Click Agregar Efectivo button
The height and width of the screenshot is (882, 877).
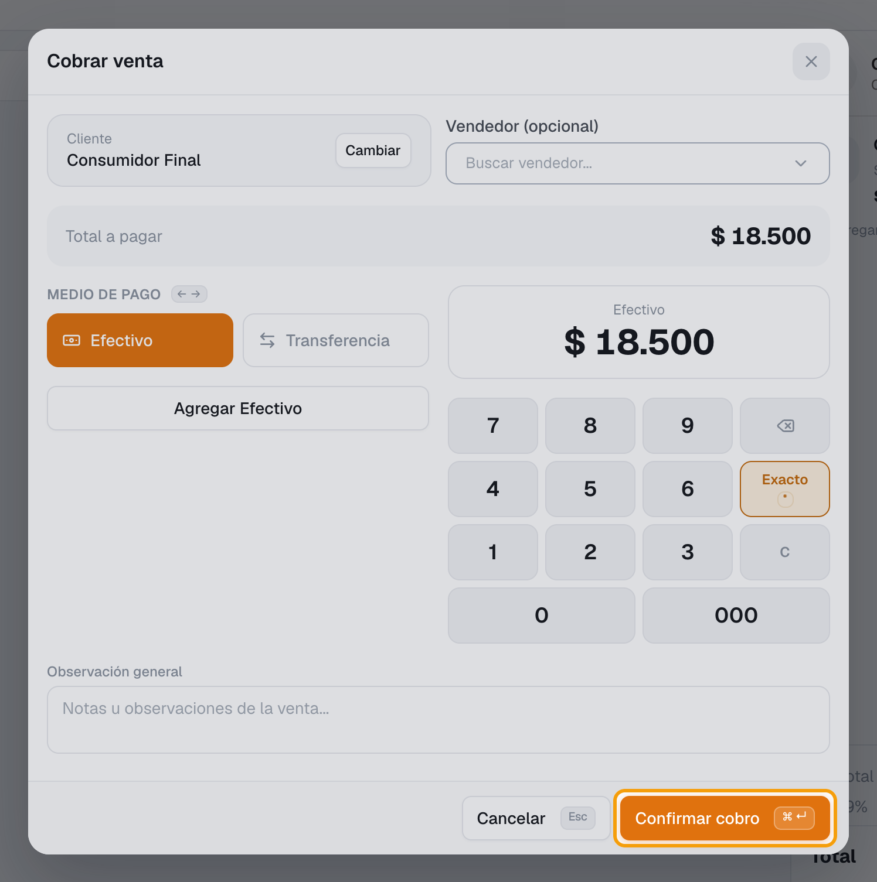[x=238, y=408]
